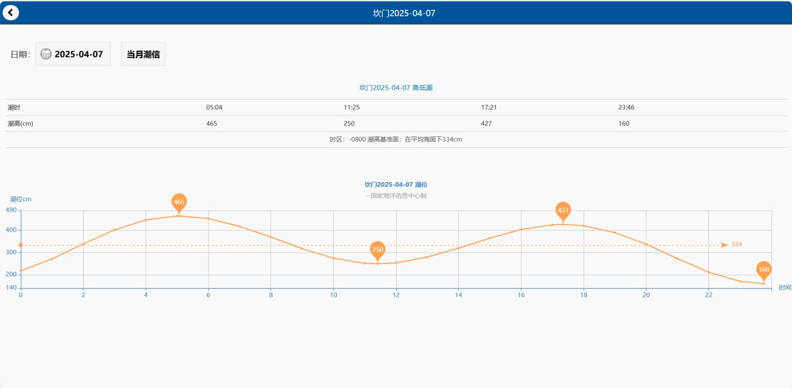
Task: Click the 334 mean level arrow
Action: (x=725, y=245)
